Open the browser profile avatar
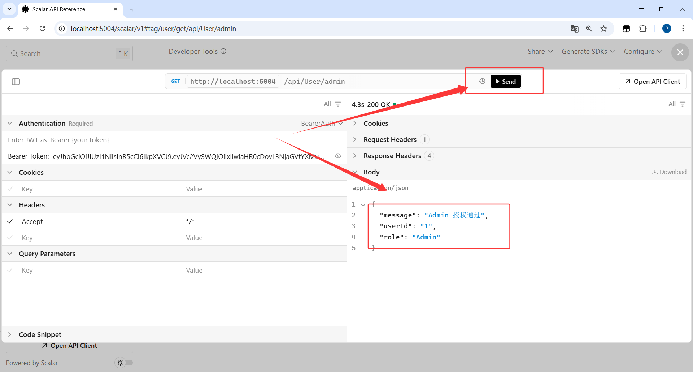The width and height of the screenshot is (693, 372). coord(667,29)
